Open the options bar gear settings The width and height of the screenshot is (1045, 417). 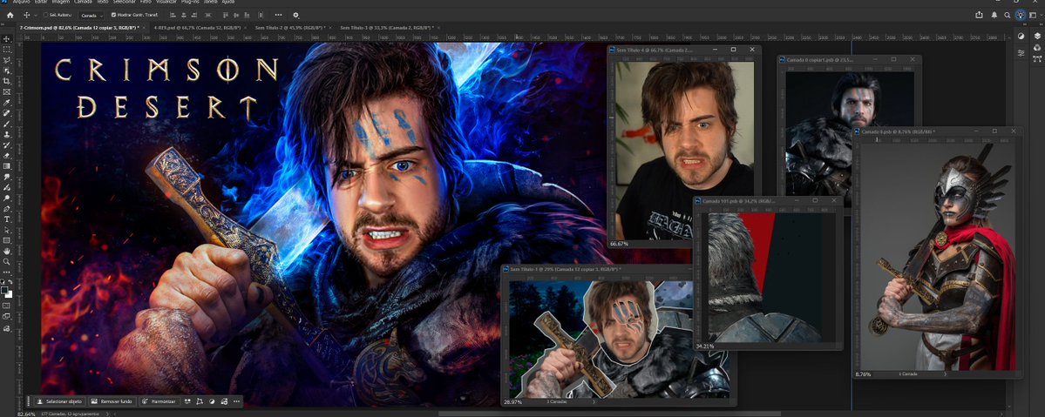[x=296, y=15]
